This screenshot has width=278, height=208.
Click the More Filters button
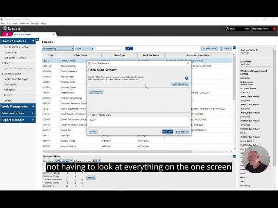tap(209, 49)
